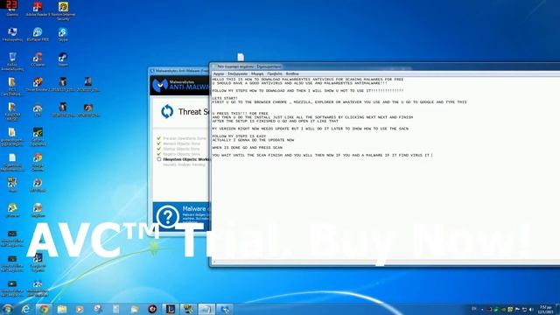
Task: Click the Threat Scan refresh icon
Action: (167, 111)
